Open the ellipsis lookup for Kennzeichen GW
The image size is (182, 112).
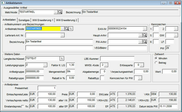click(x=176, y=35)
